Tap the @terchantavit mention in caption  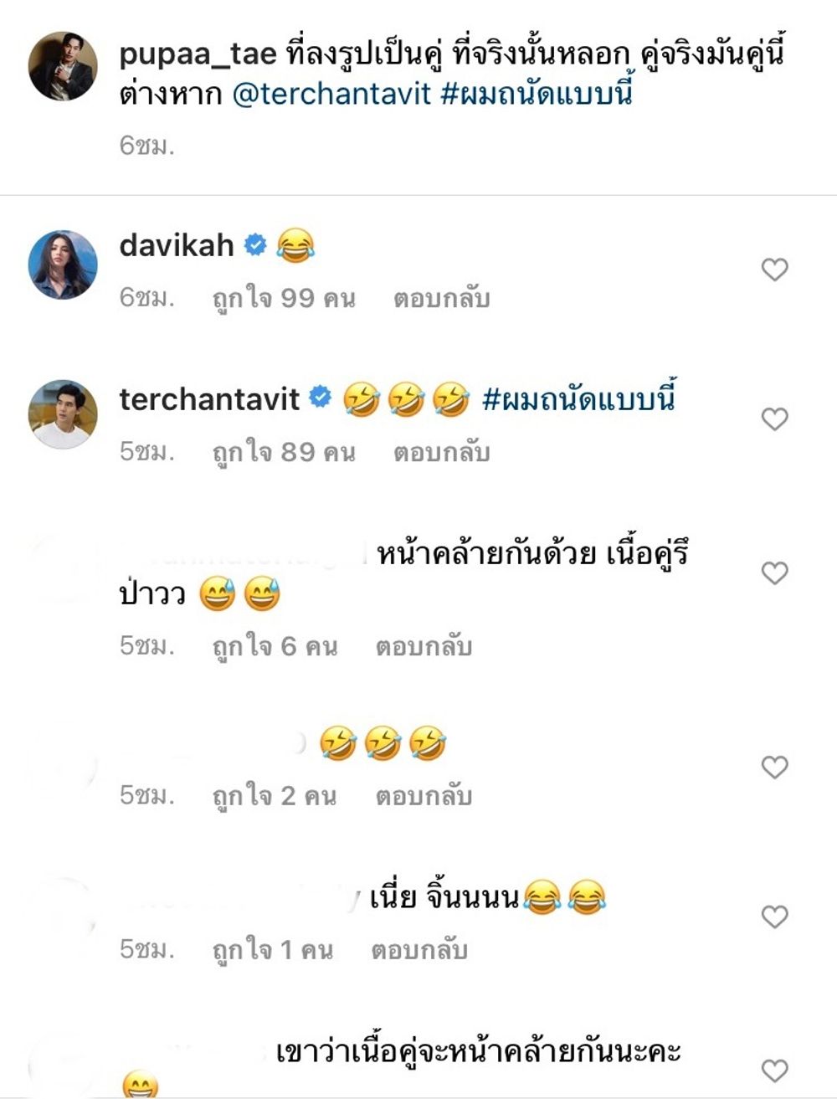[331, 93]
